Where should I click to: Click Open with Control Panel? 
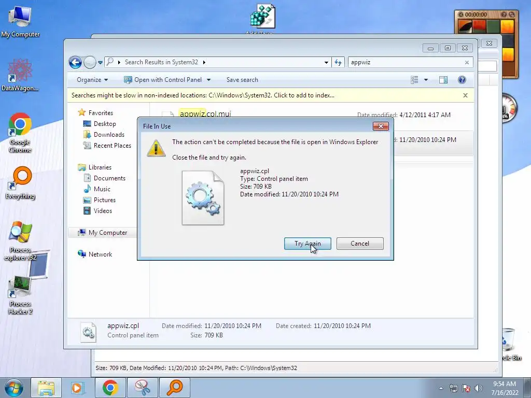point(162,80)
